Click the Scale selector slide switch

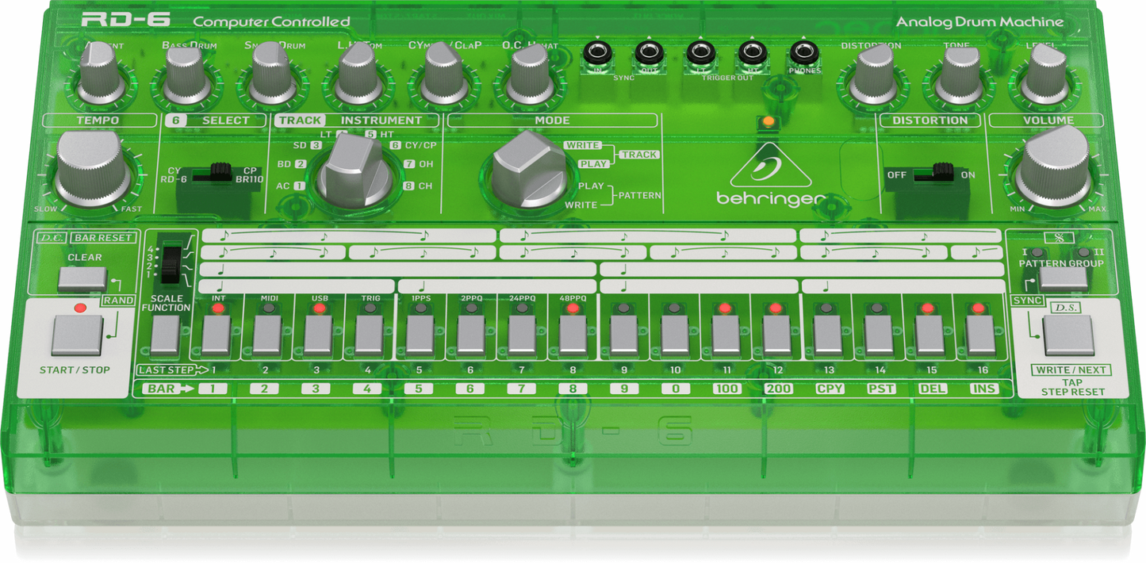[168, 261]
